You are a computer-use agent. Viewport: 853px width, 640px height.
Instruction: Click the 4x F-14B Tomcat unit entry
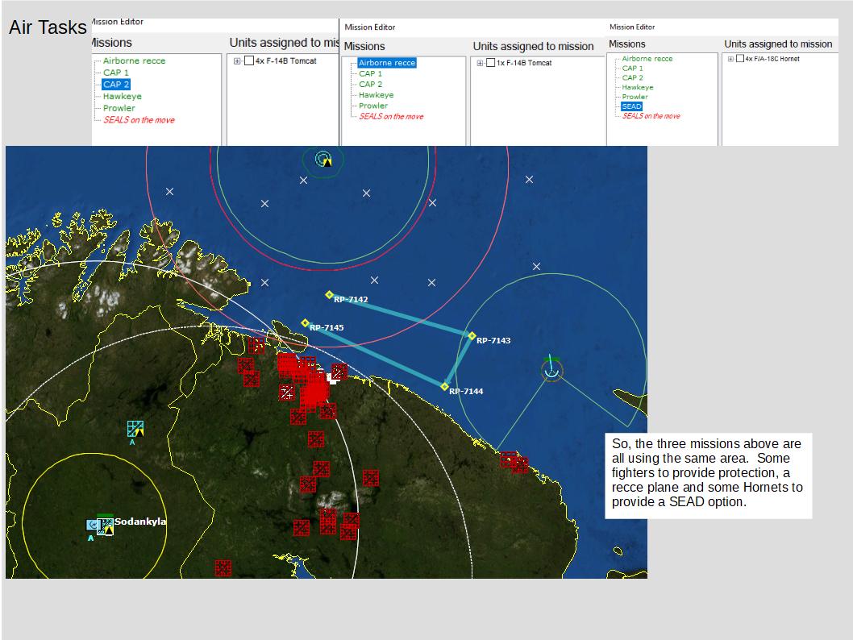tap(286, 61)
